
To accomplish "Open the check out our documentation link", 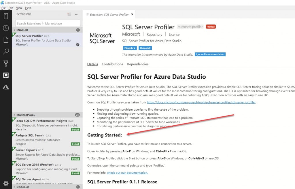I will click(x=127, y=173).
